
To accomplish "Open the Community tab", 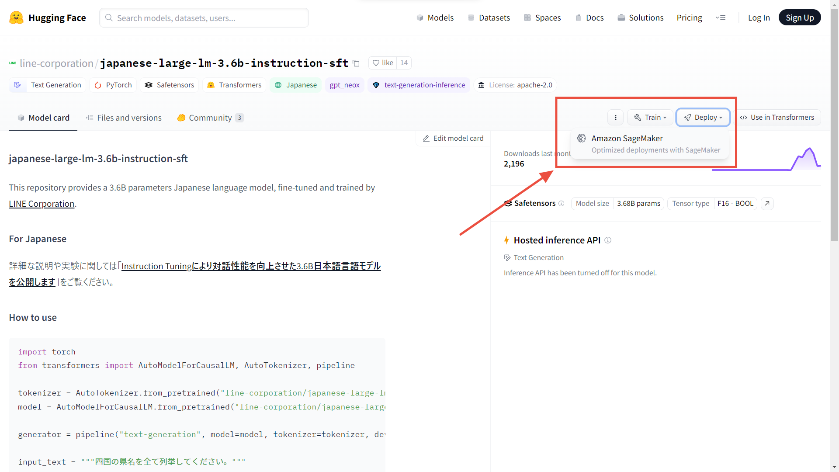I will tap(210, 118).
